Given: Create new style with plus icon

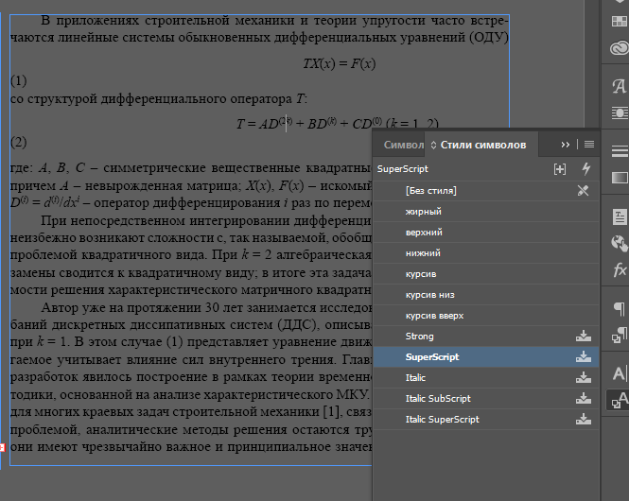Looking at the screenshot, I should point(560,168).
